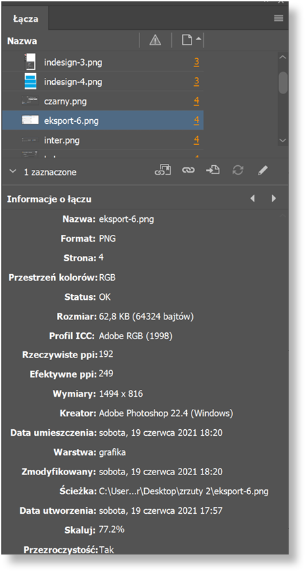Sort links by status warning column
The height and width of the screenshot is (572, 306).
[x=156, y=41]
